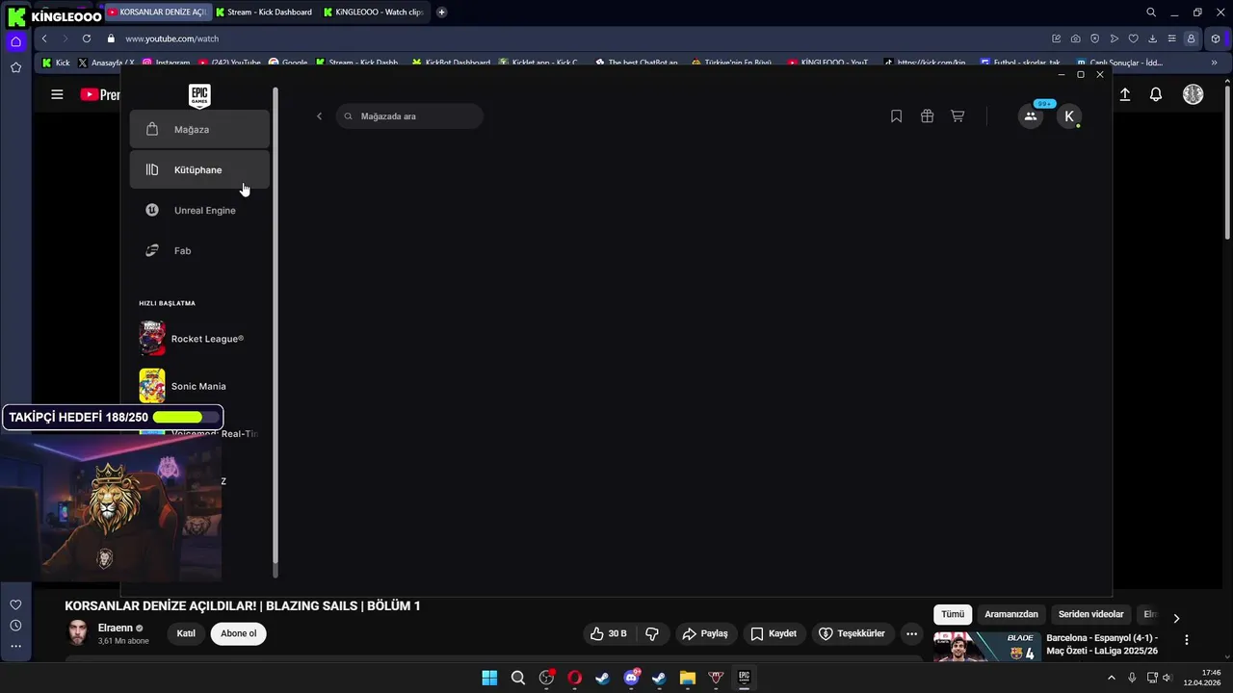Viewport: 1233px width, 693px height.
Task: Open the K profile avatar menu
Action: click(1069, 116)
